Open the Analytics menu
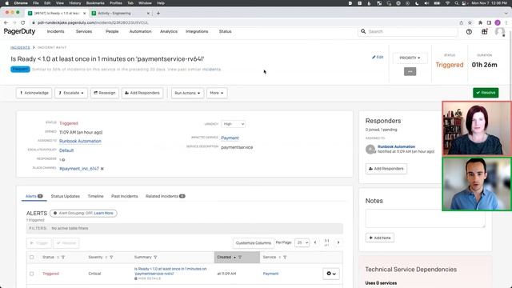512x288 pixels. click(x=169, y=31)
